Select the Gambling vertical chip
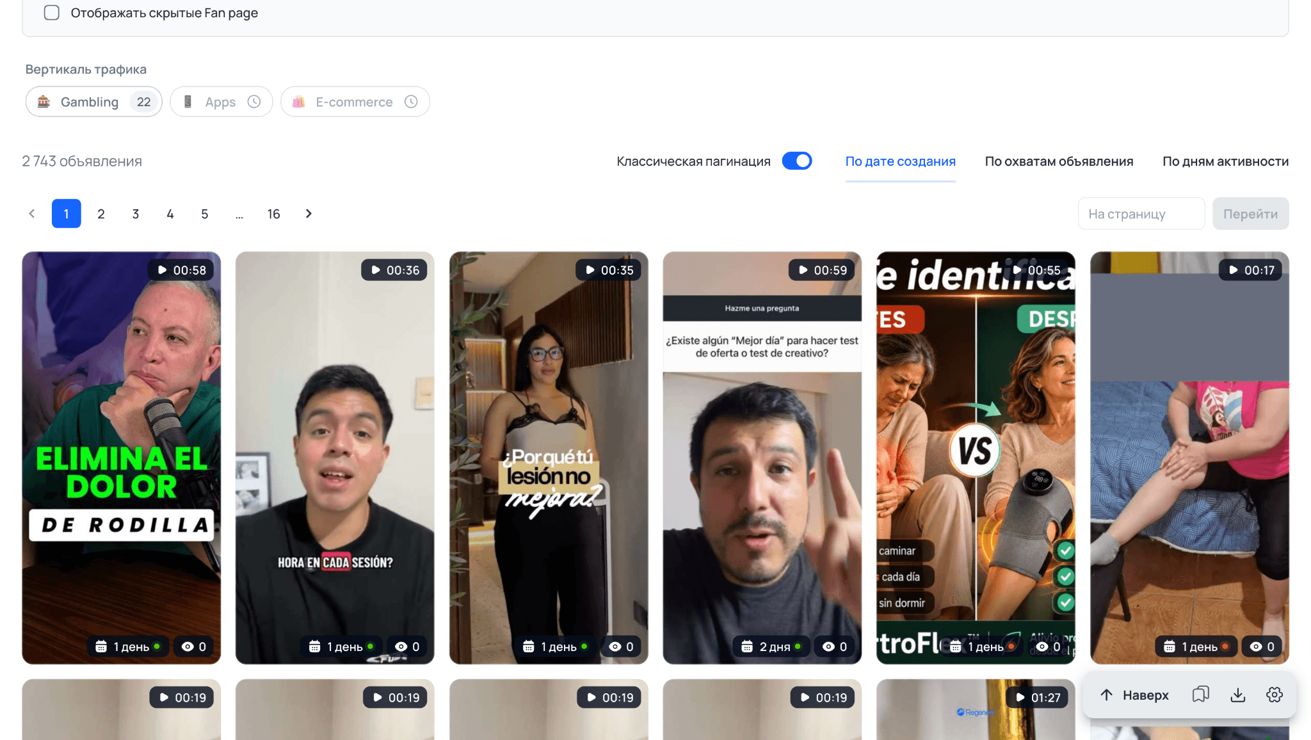The height and width of the screenshot is (740, 1311). pyautogui.click(x=94, y=102)
